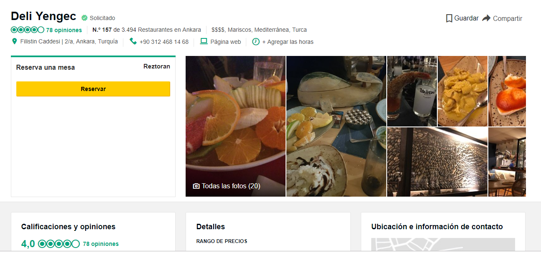Open the stone wall interior photo

(x=437, y=162)
